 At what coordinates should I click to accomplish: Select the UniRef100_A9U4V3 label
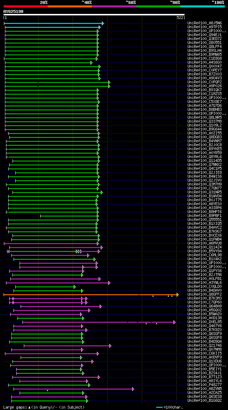(x=204, y=78)
